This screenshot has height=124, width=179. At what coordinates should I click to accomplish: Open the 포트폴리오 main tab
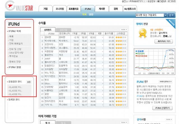click(74, 9)
